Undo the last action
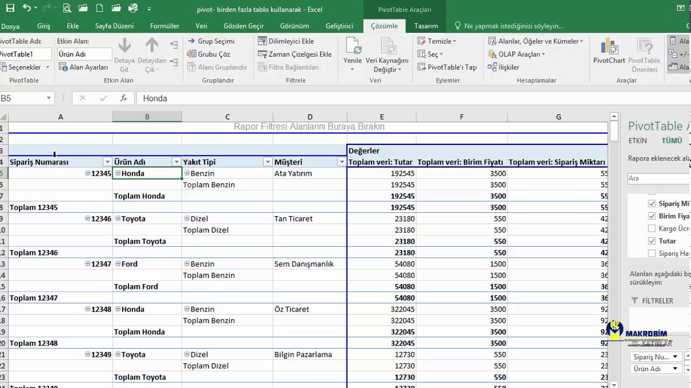This screenshot has height=388, width=691. (x=28, y=9)
